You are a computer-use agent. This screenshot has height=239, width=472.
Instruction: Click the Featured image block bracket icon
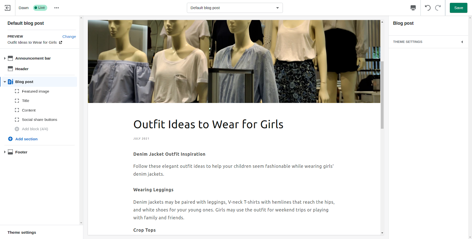(x=17, y=91)
